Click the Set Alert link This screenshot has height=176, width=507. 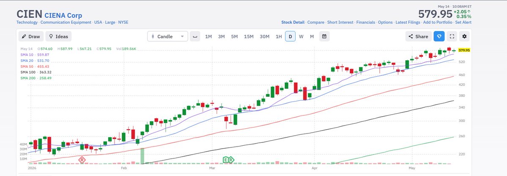pos(463,22)
